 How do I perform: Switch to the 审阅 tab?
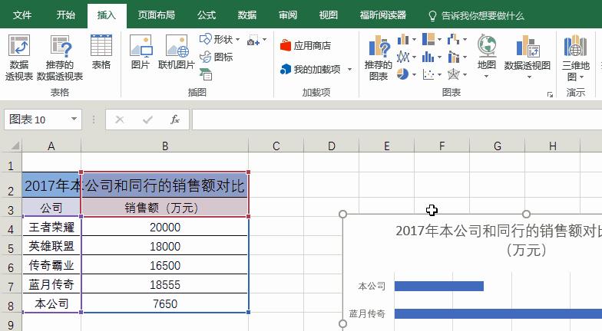click(287, 15)
